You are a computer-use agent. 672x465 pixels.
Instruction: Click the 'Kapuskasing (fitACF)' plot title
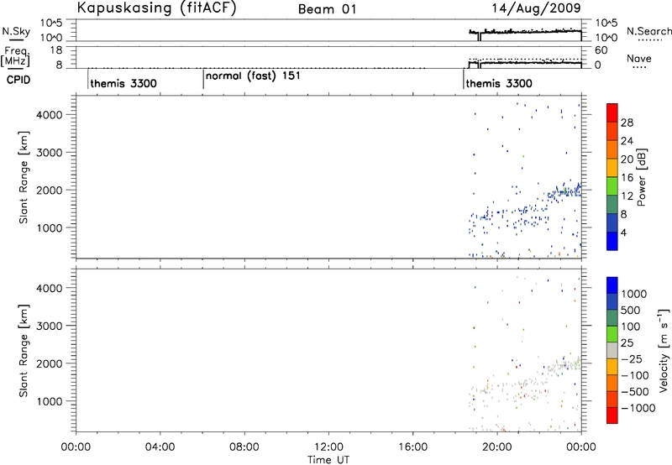tap(156, 8)
